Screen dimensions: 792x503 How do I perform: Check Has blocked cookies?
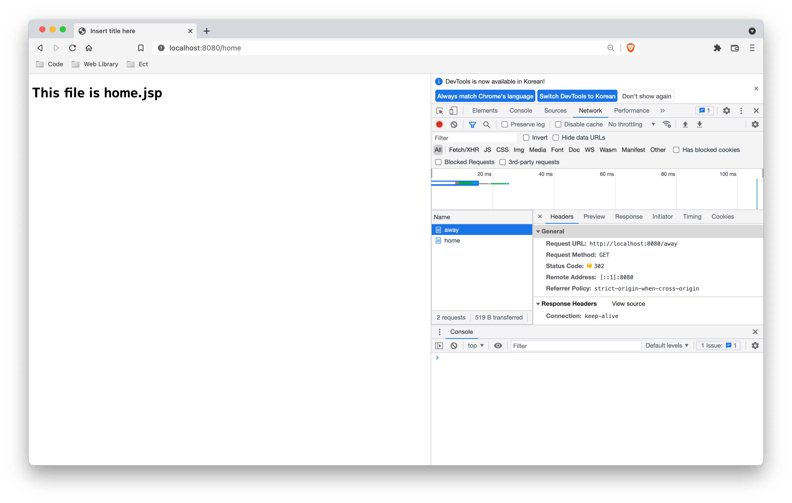(x=676, y=150)
